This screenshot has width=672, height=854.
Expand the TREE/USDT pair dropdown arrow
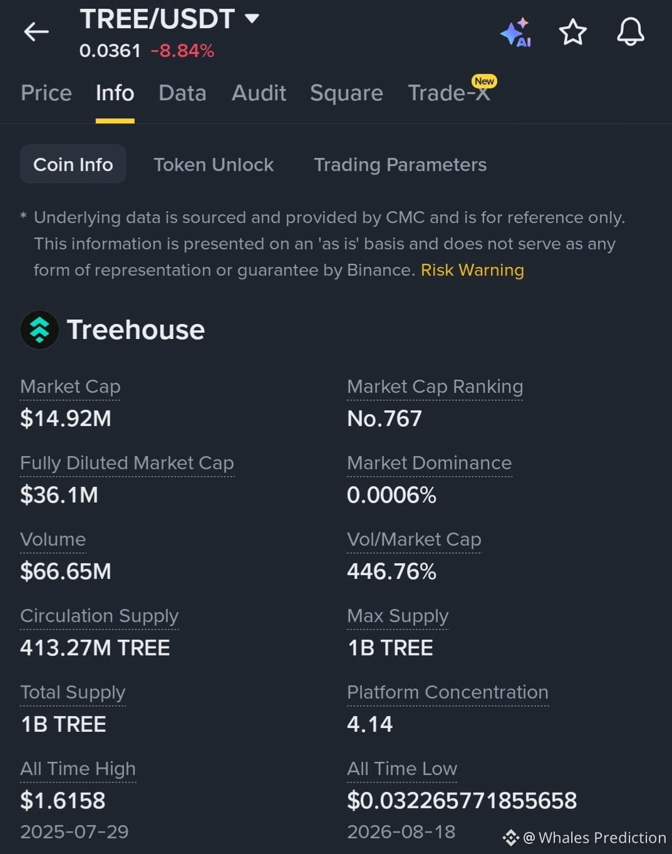point(252,19)
